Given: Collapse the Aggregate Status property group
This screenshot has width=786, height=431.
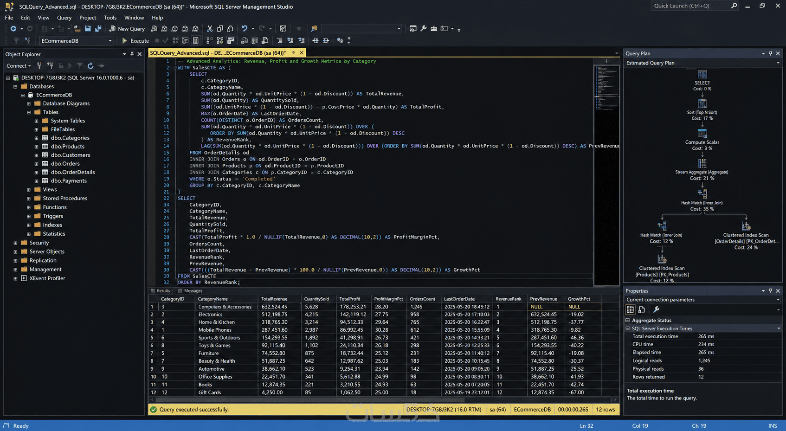Looking at the screenshot, I should (x=628, y=321).
